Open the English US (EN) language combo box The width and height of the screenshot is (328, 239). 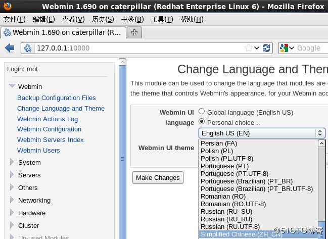click(262, 133)
